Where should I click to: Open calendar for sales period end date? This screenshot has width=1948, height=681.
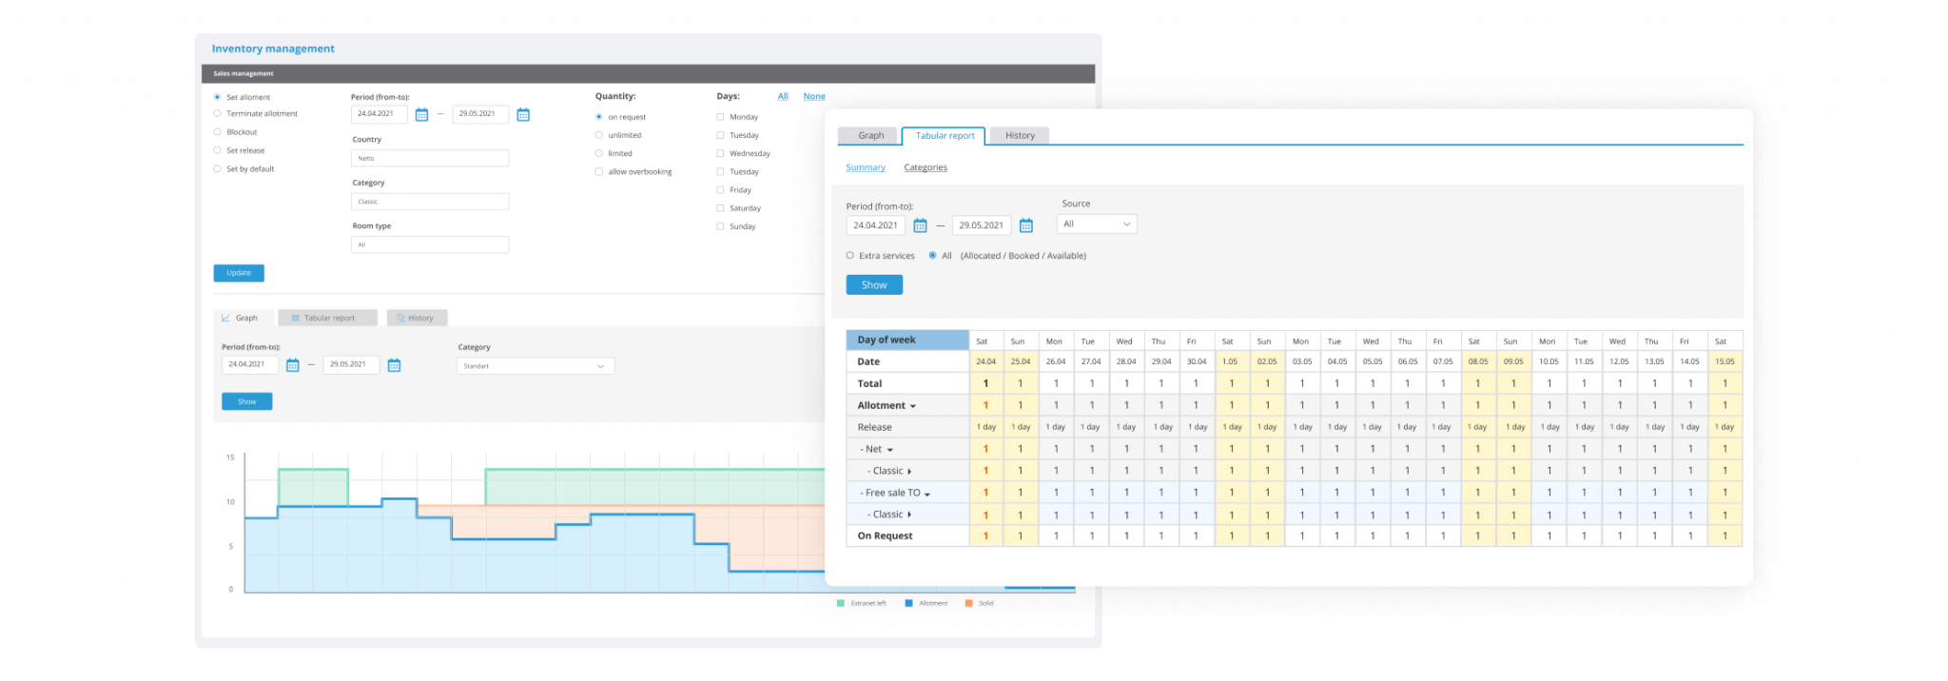point(523,115)
